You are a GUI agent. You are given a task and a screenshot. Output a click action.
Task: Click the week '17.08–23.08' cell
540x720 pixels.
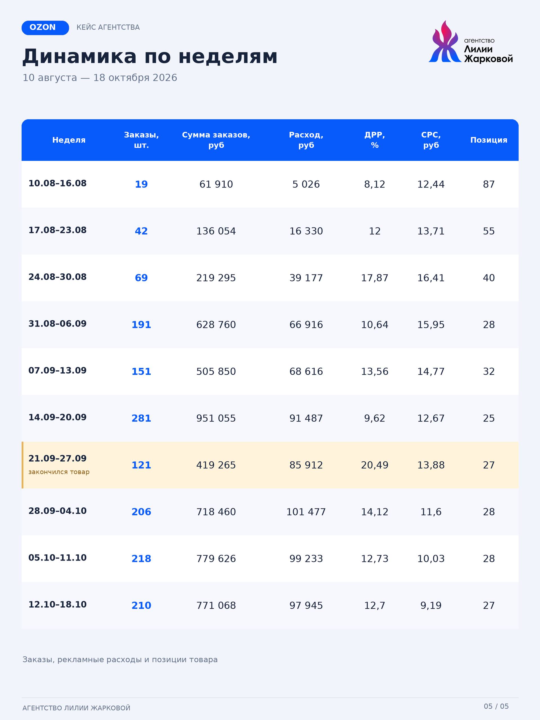[58, 230]
